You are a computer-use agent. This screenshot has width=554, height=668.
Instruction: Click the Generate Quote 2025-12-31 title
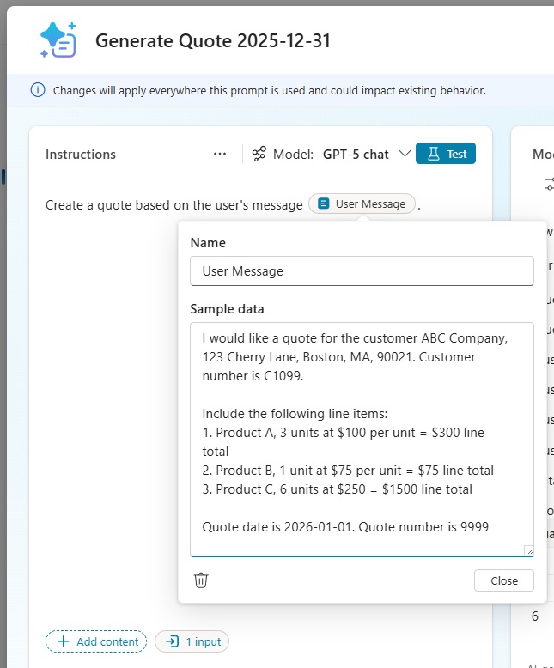point(212,41)
